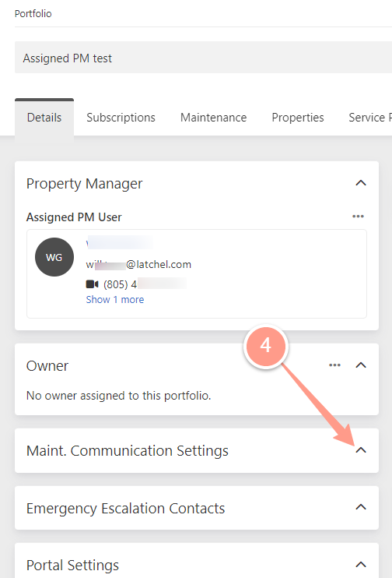The width and height of the screenshot is (392, 578).
Task: Click the video camera icon beside phone number
Action: [x=92, y=284]
